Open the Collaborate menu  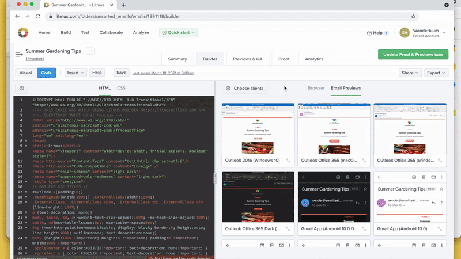tap(111, 33)
